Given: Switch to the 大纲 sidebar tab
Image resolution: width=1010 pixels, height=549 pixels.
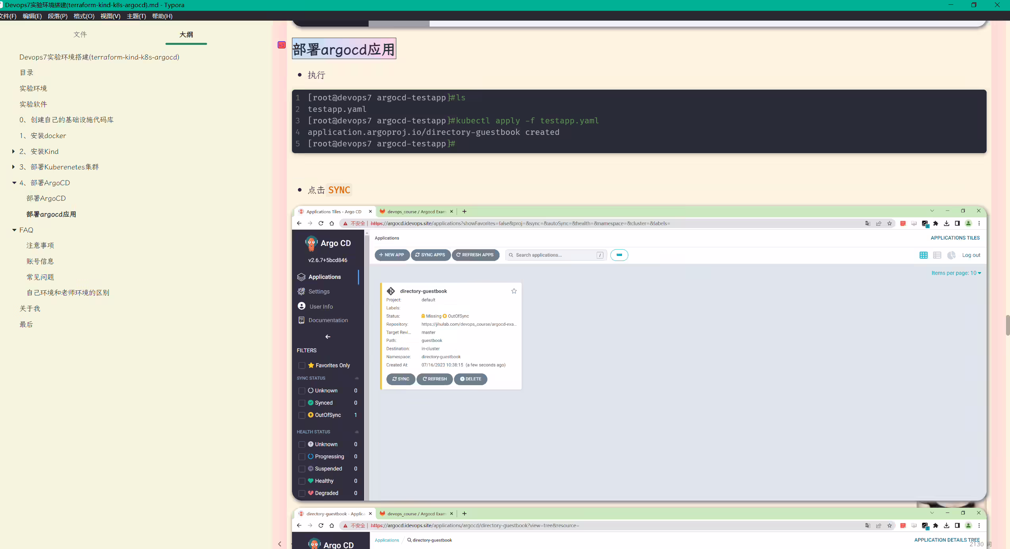Looking at the screenshot, I should click(x=186, y=35).
